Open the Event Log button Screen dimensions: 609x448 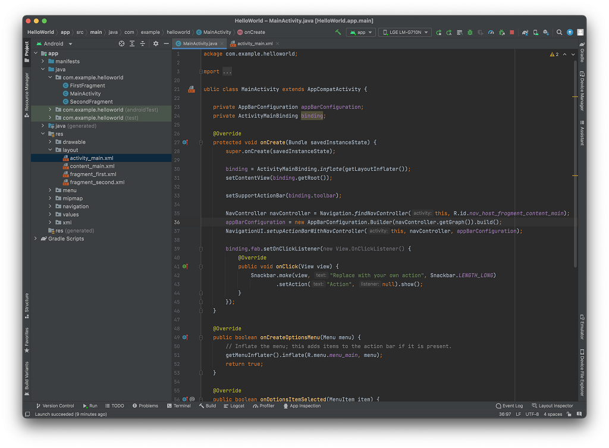tap(509, 406)
